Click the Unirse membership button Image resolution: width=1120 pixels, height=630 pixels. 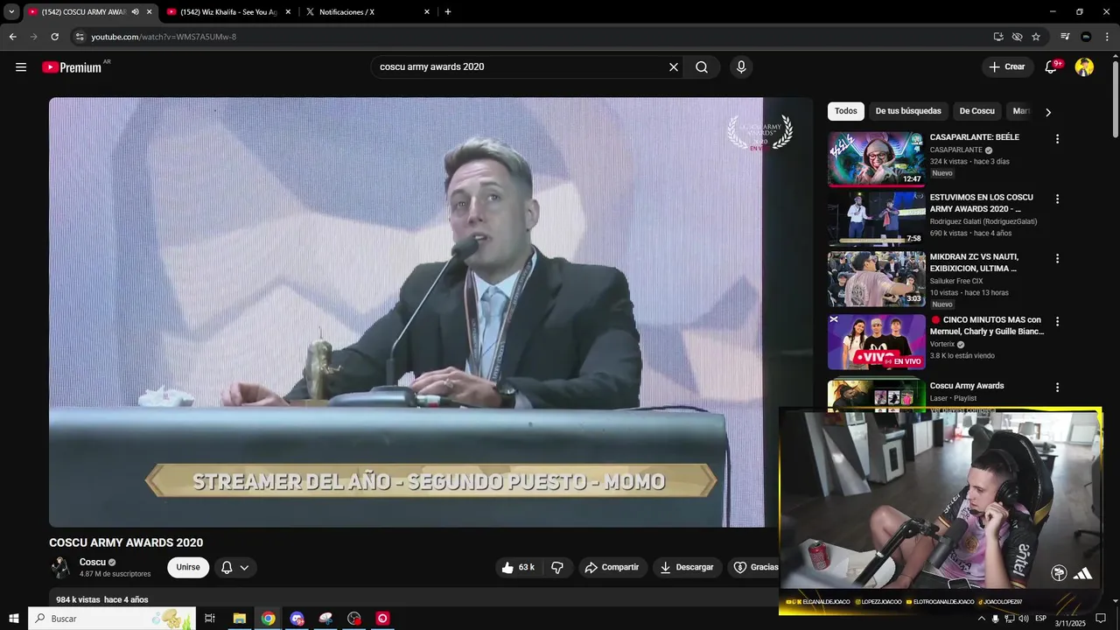pyautogui.click(x=188, y=567)
